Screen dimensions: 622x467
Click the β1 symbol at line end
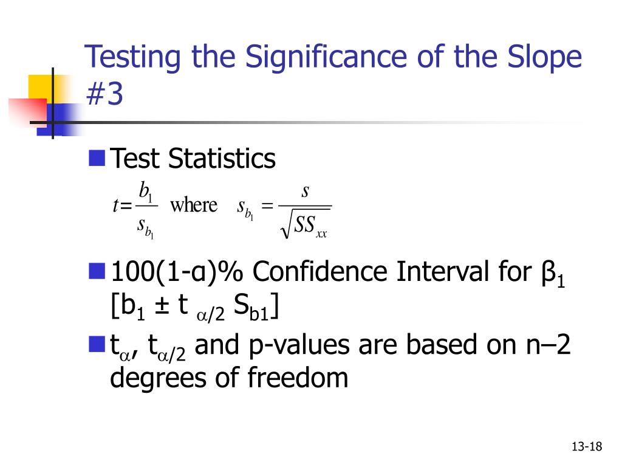click(x=553, y=273)
